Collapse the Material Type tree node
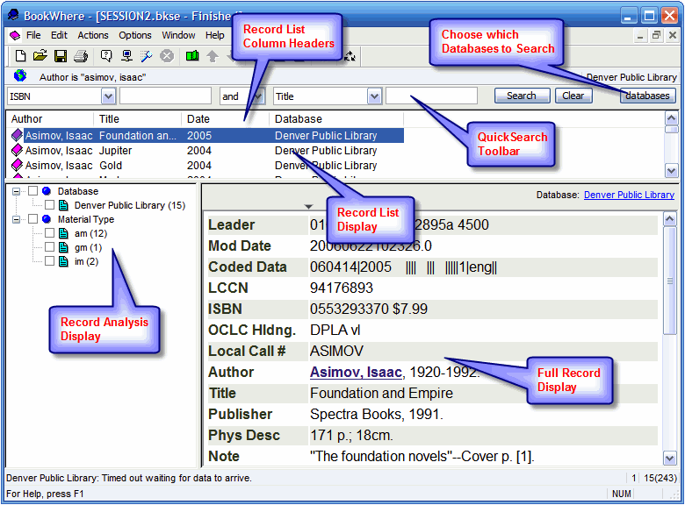 [x=16, y=219]
